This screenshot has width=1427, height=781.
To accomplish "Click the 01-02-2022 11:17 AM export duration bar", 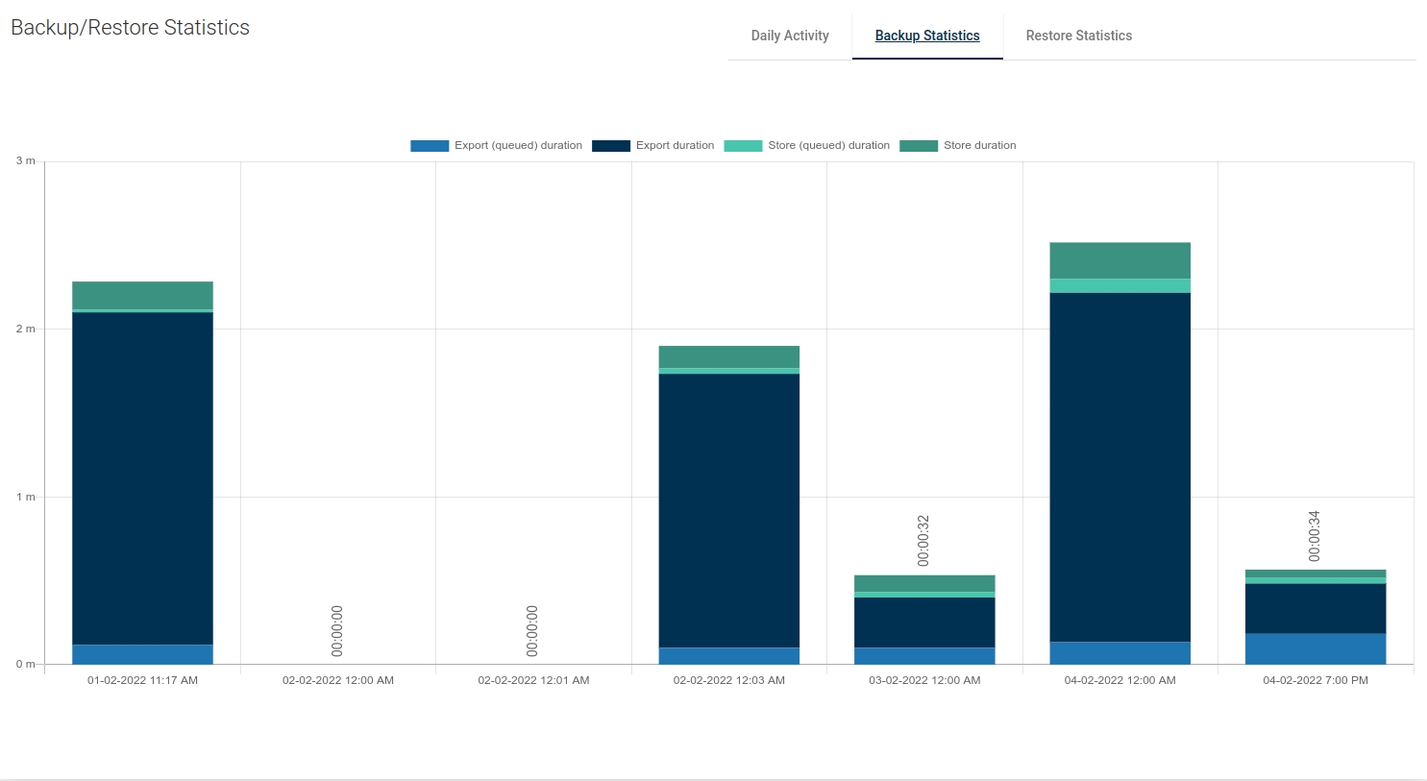I will click(x=142, y=477).
